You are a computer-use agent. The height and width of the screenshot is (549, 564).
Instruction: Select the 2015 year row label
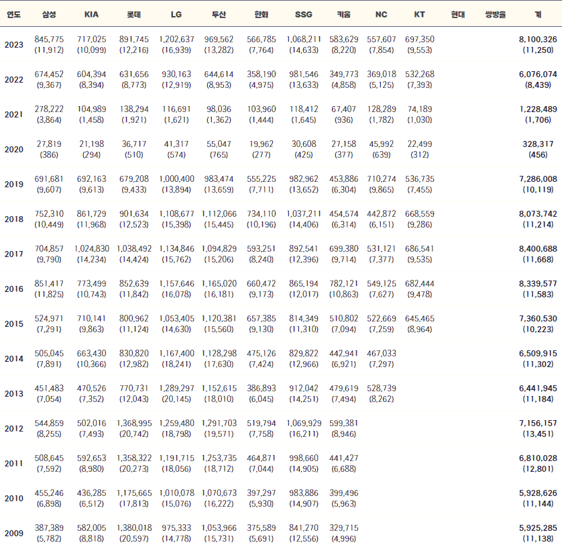pyautogui.click(x=13, y=324)
